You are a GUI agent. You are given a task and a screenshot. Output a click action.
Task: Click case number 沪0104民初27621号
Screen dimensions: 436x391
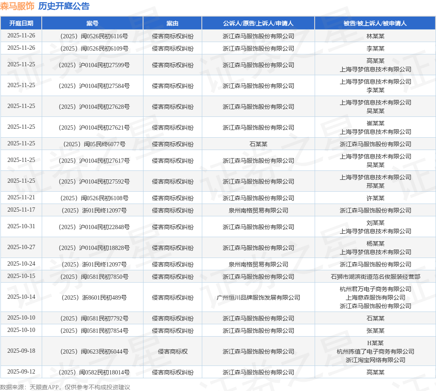[x=94, y=127]
